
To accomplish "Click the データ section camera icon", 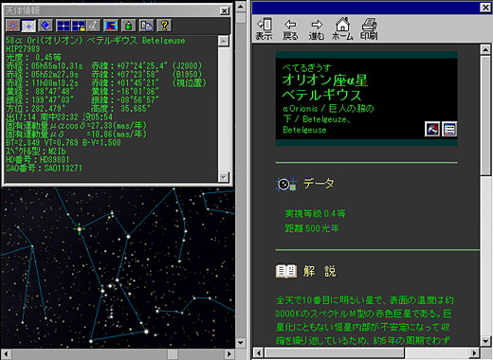I will coord(286,185).
